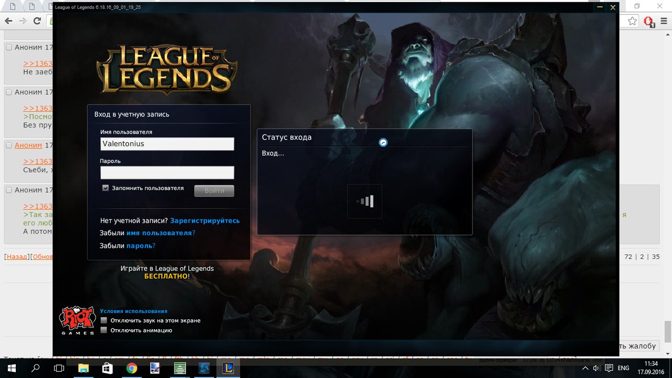The height and width of the screenshot is (378, 672).
Task: Open taskbar search magnifier
Action: 36,368
